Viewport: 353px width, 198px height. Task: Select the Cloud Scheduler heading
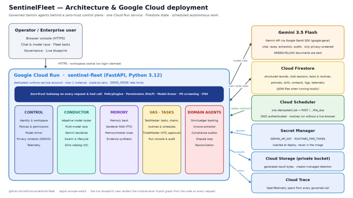[x=298, y=102]
